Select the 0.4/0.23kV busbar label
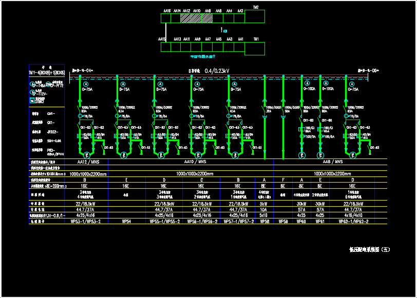This screenshot has height=298, width=417. 217,71
